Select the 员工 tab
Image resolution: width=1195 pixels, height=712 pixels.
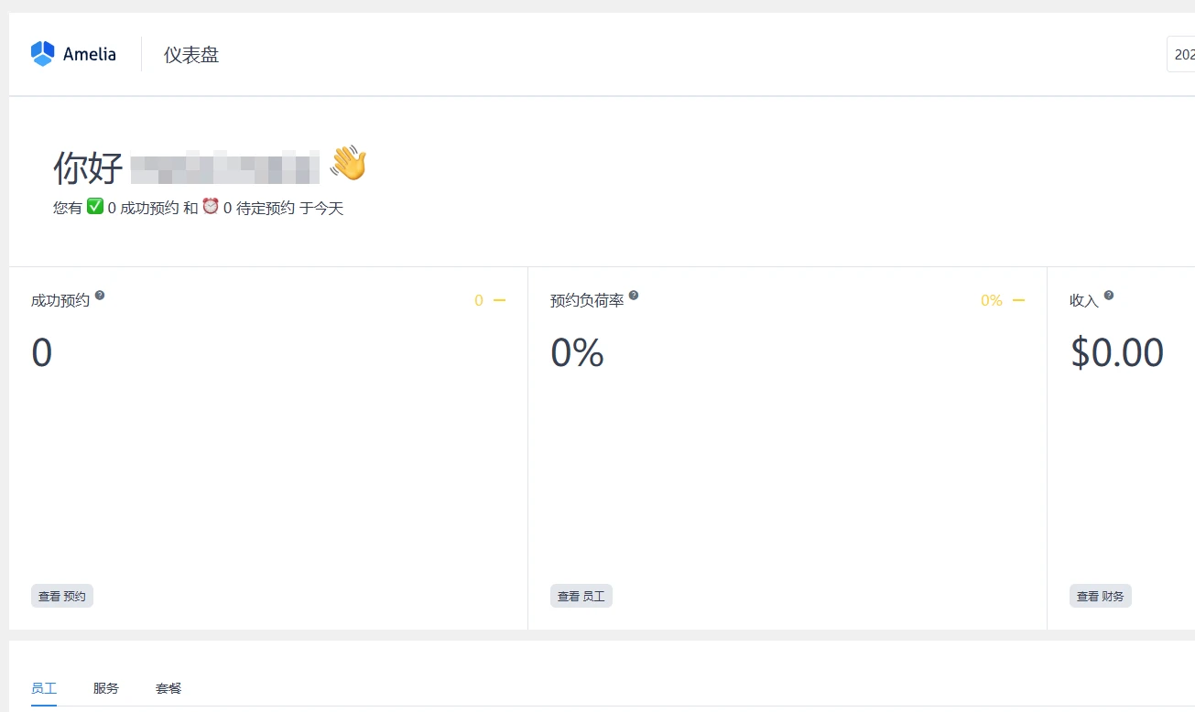43,688
